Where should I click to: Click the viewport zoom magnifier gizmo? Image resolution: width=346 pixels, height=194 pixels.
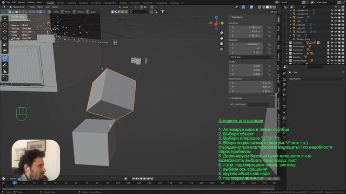221,33
